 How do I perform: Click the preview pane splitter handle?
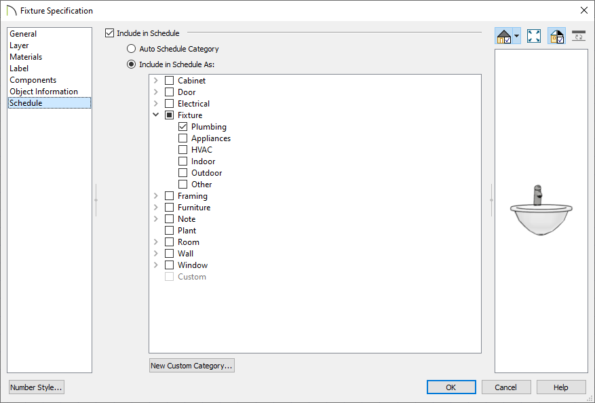pyautogui.click(x=491, y=200)
